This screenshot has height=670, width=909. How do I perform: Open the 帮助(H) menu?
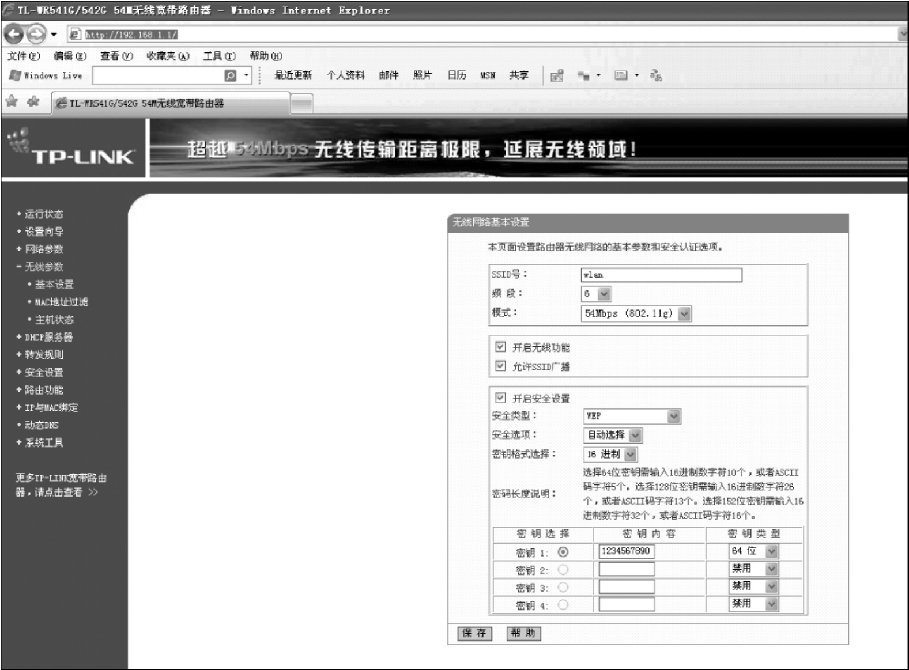266,56
